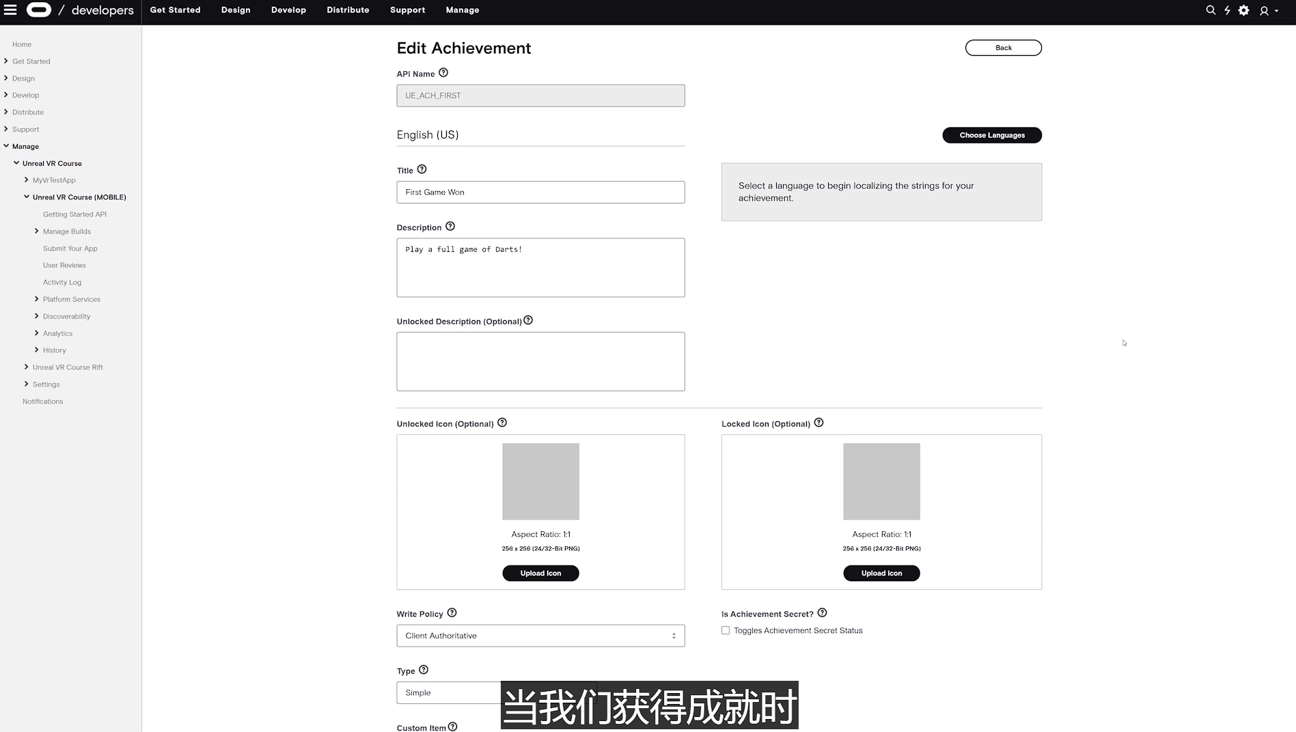Collapse Manage section in sidebar
The image size is (1296, 732).
6,146
